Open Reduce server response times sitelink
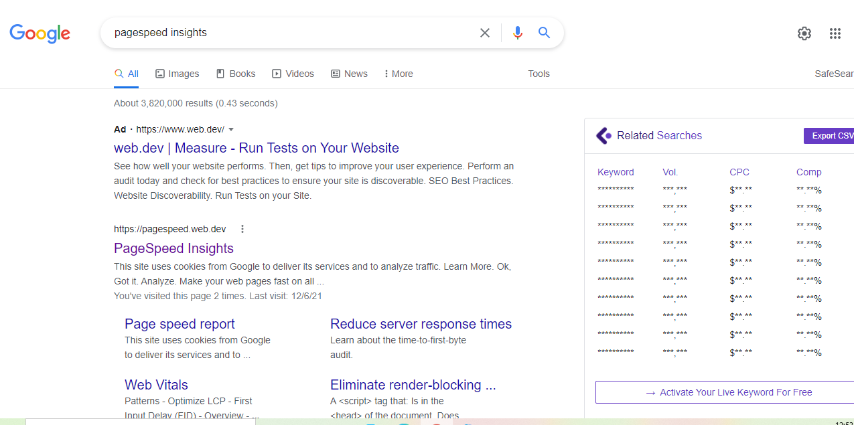Screen dimensions: 854x425 [x=421, y=324]
